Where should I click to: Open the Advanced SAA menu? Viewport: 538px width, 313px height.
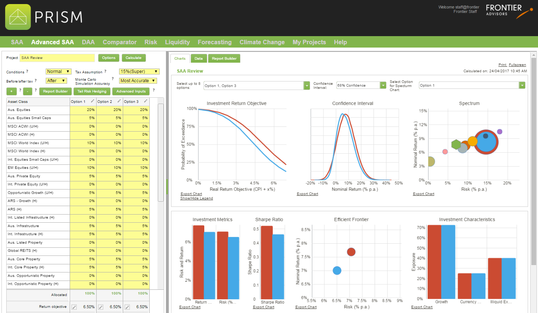coord(52,42)
